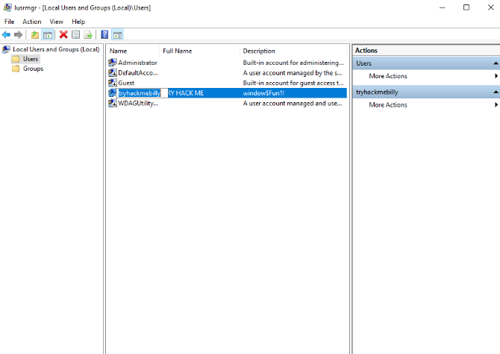The image size is (500, 354).
Task: Select the Groups folder in tree
Action: pos(33,69)
